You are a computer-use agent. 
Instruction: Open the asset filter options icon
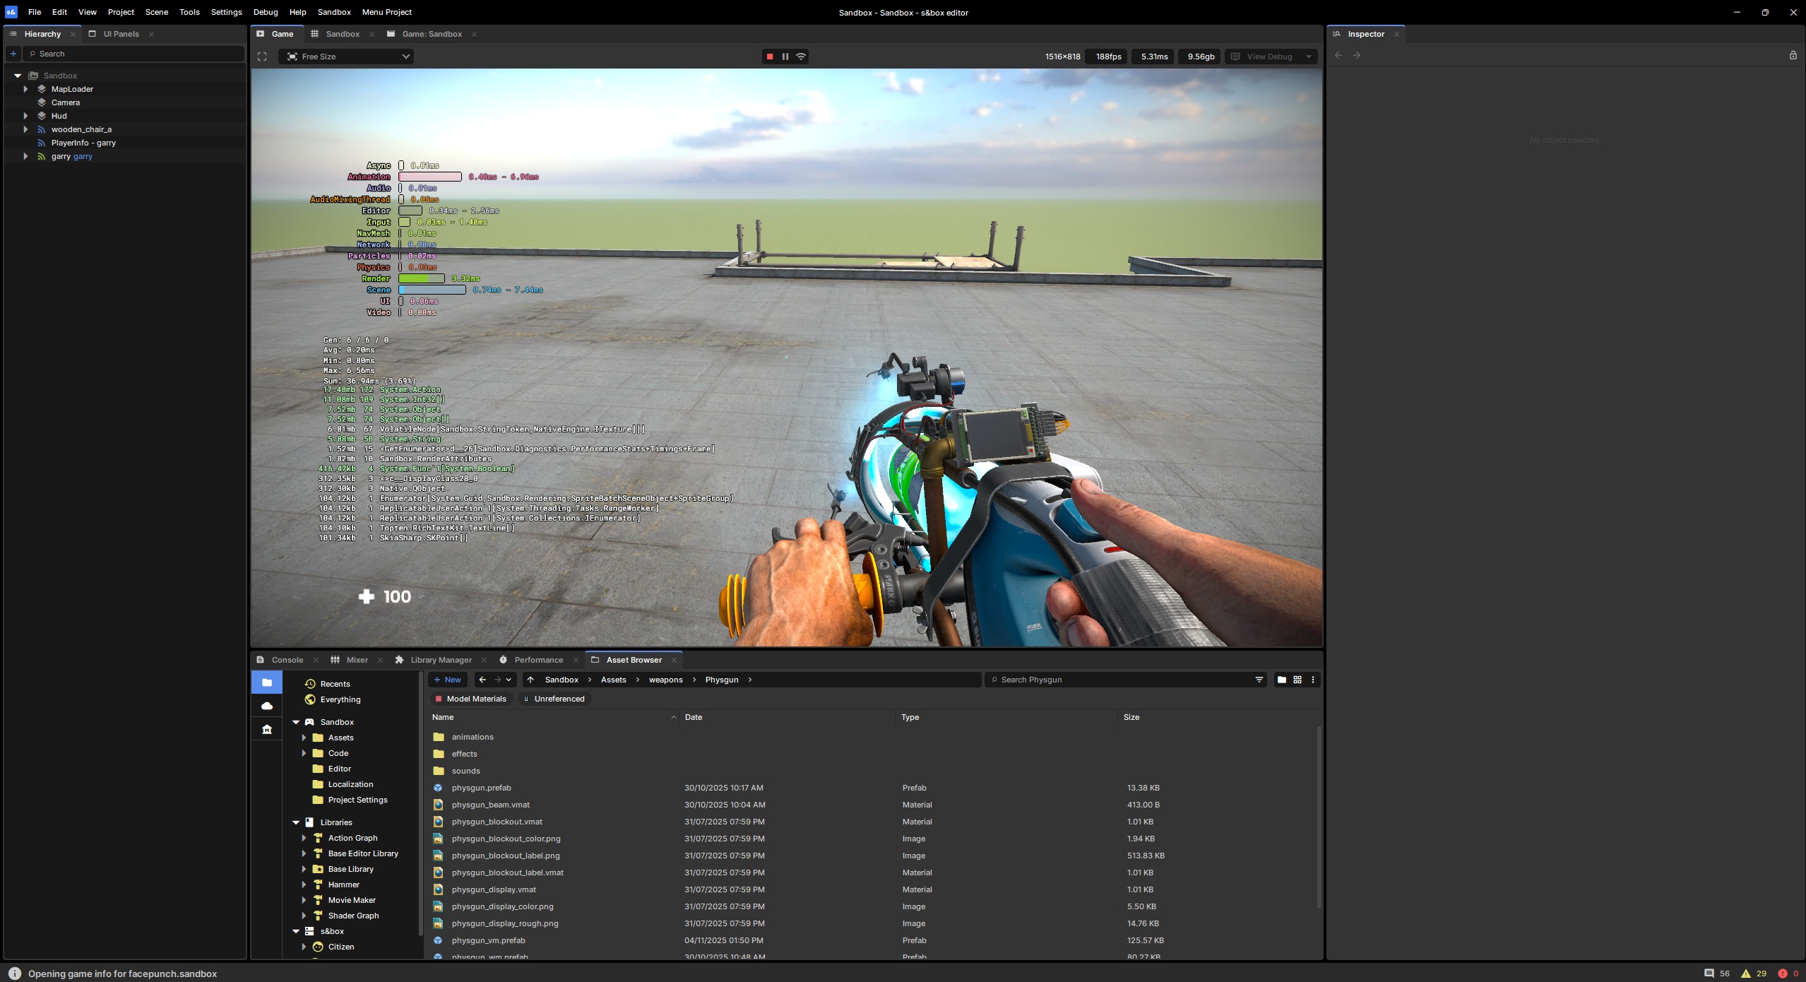point(1259,680)
